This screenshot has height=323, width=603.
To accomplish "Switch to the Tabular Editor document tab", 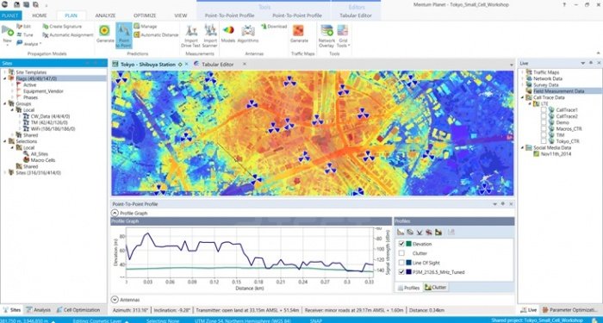I will [x=217, y=65].
